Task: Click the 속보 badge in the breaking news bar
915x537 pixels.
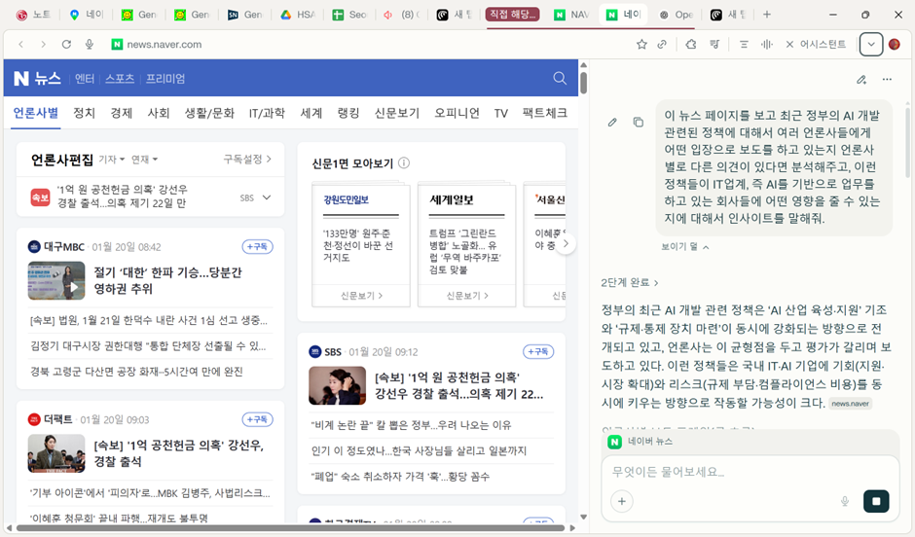Action: (x=40, y=197)
